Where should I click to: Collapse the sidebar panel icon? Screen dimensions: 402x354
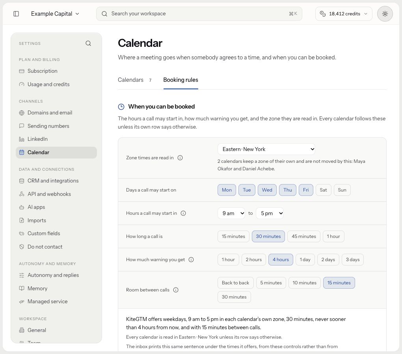tap(16, 14)
